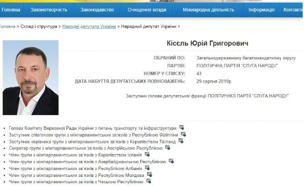The width and height of the screenshot is (304, 186).
Task: Follow the Народні депутати України breadcrumb link
Action: (x=89, y=27)
